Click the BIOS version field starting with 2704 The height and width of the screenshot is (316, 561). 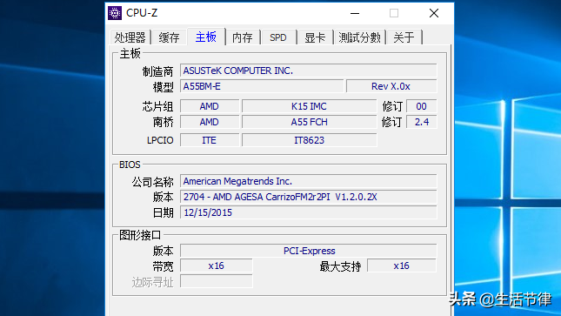pos(309,197)
